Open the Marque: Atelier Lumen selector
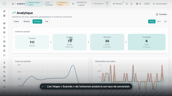Screen dimensions: 172x96 click(34, 4)
